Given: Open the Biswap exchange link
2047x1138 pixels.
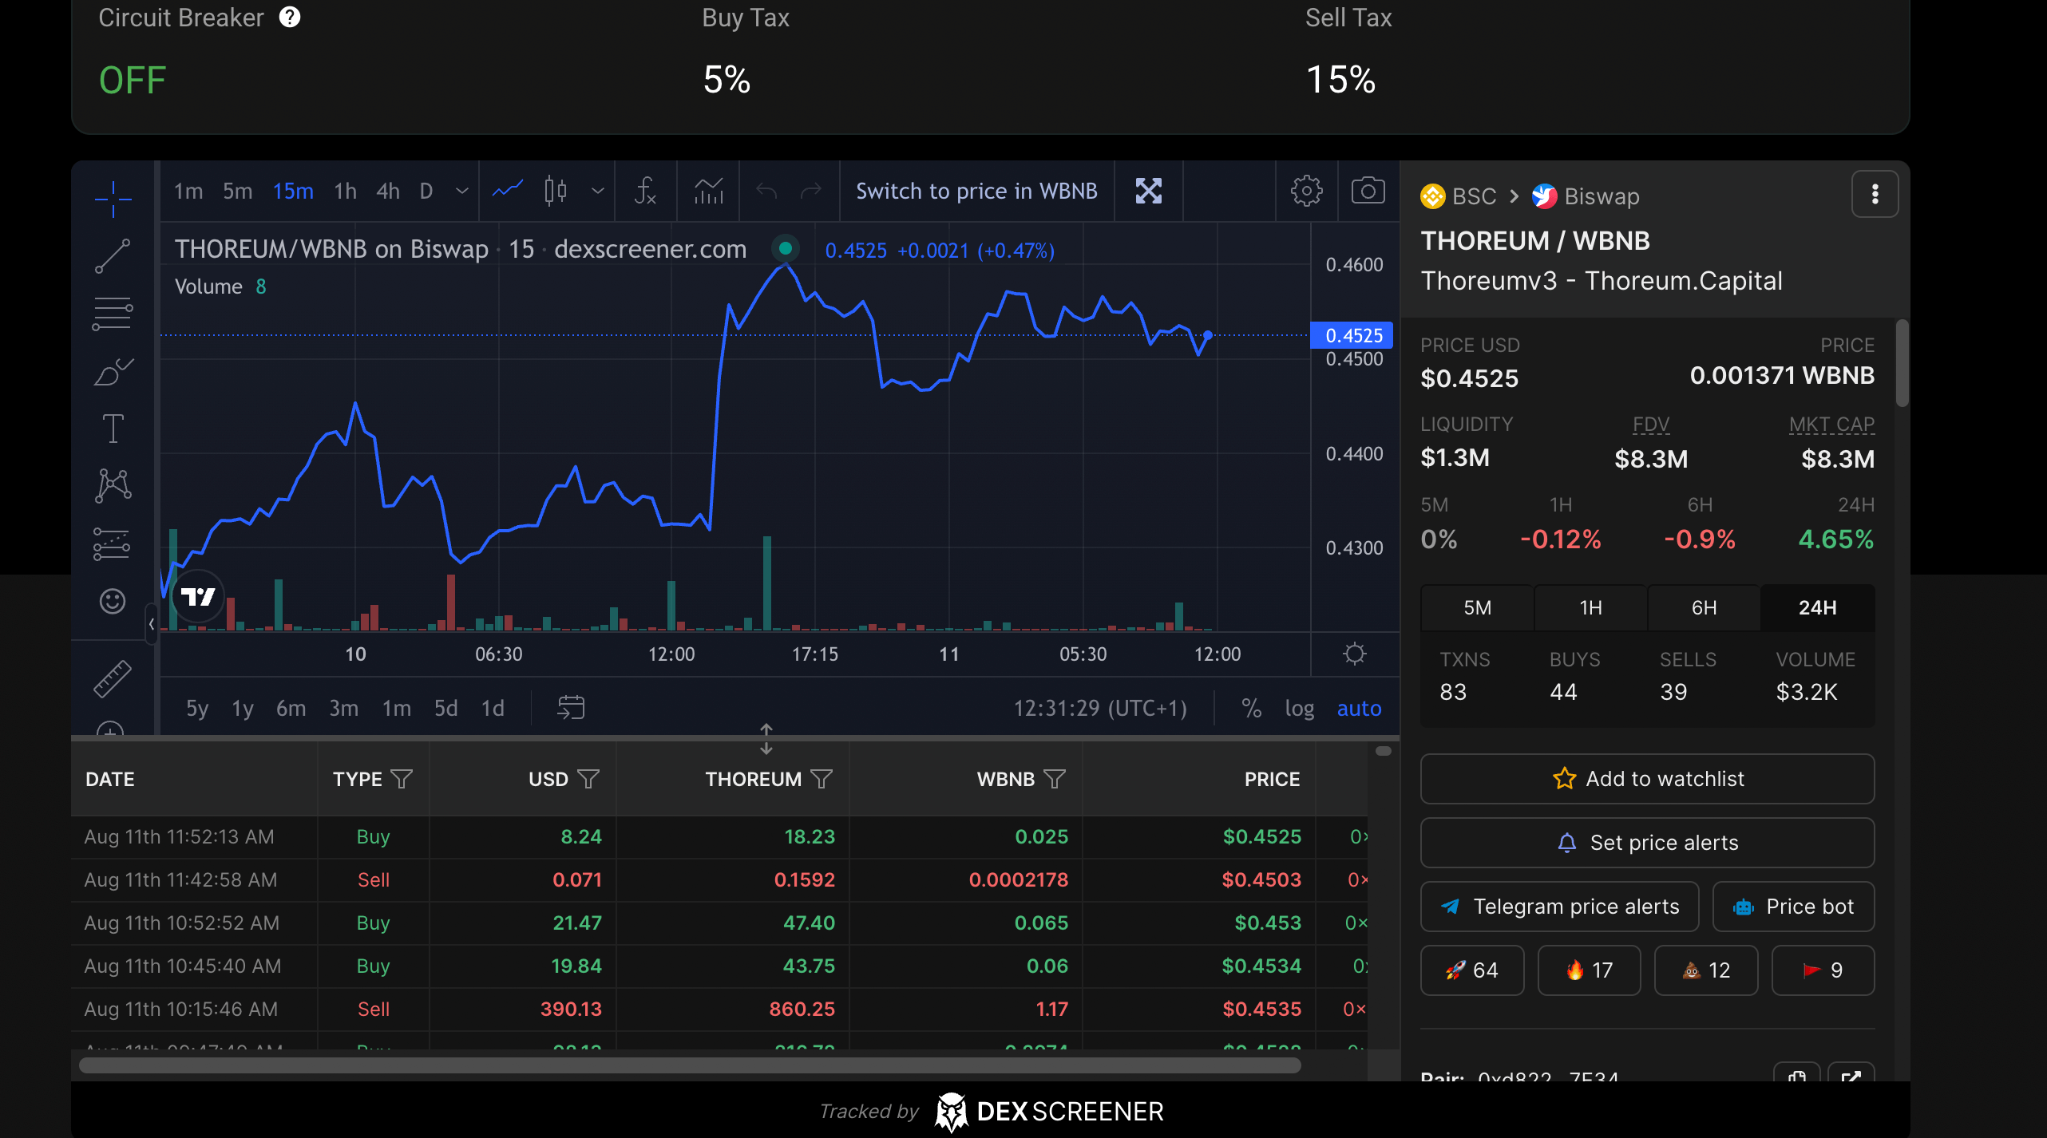Looking at the screenshot, I should [1586, 196].
